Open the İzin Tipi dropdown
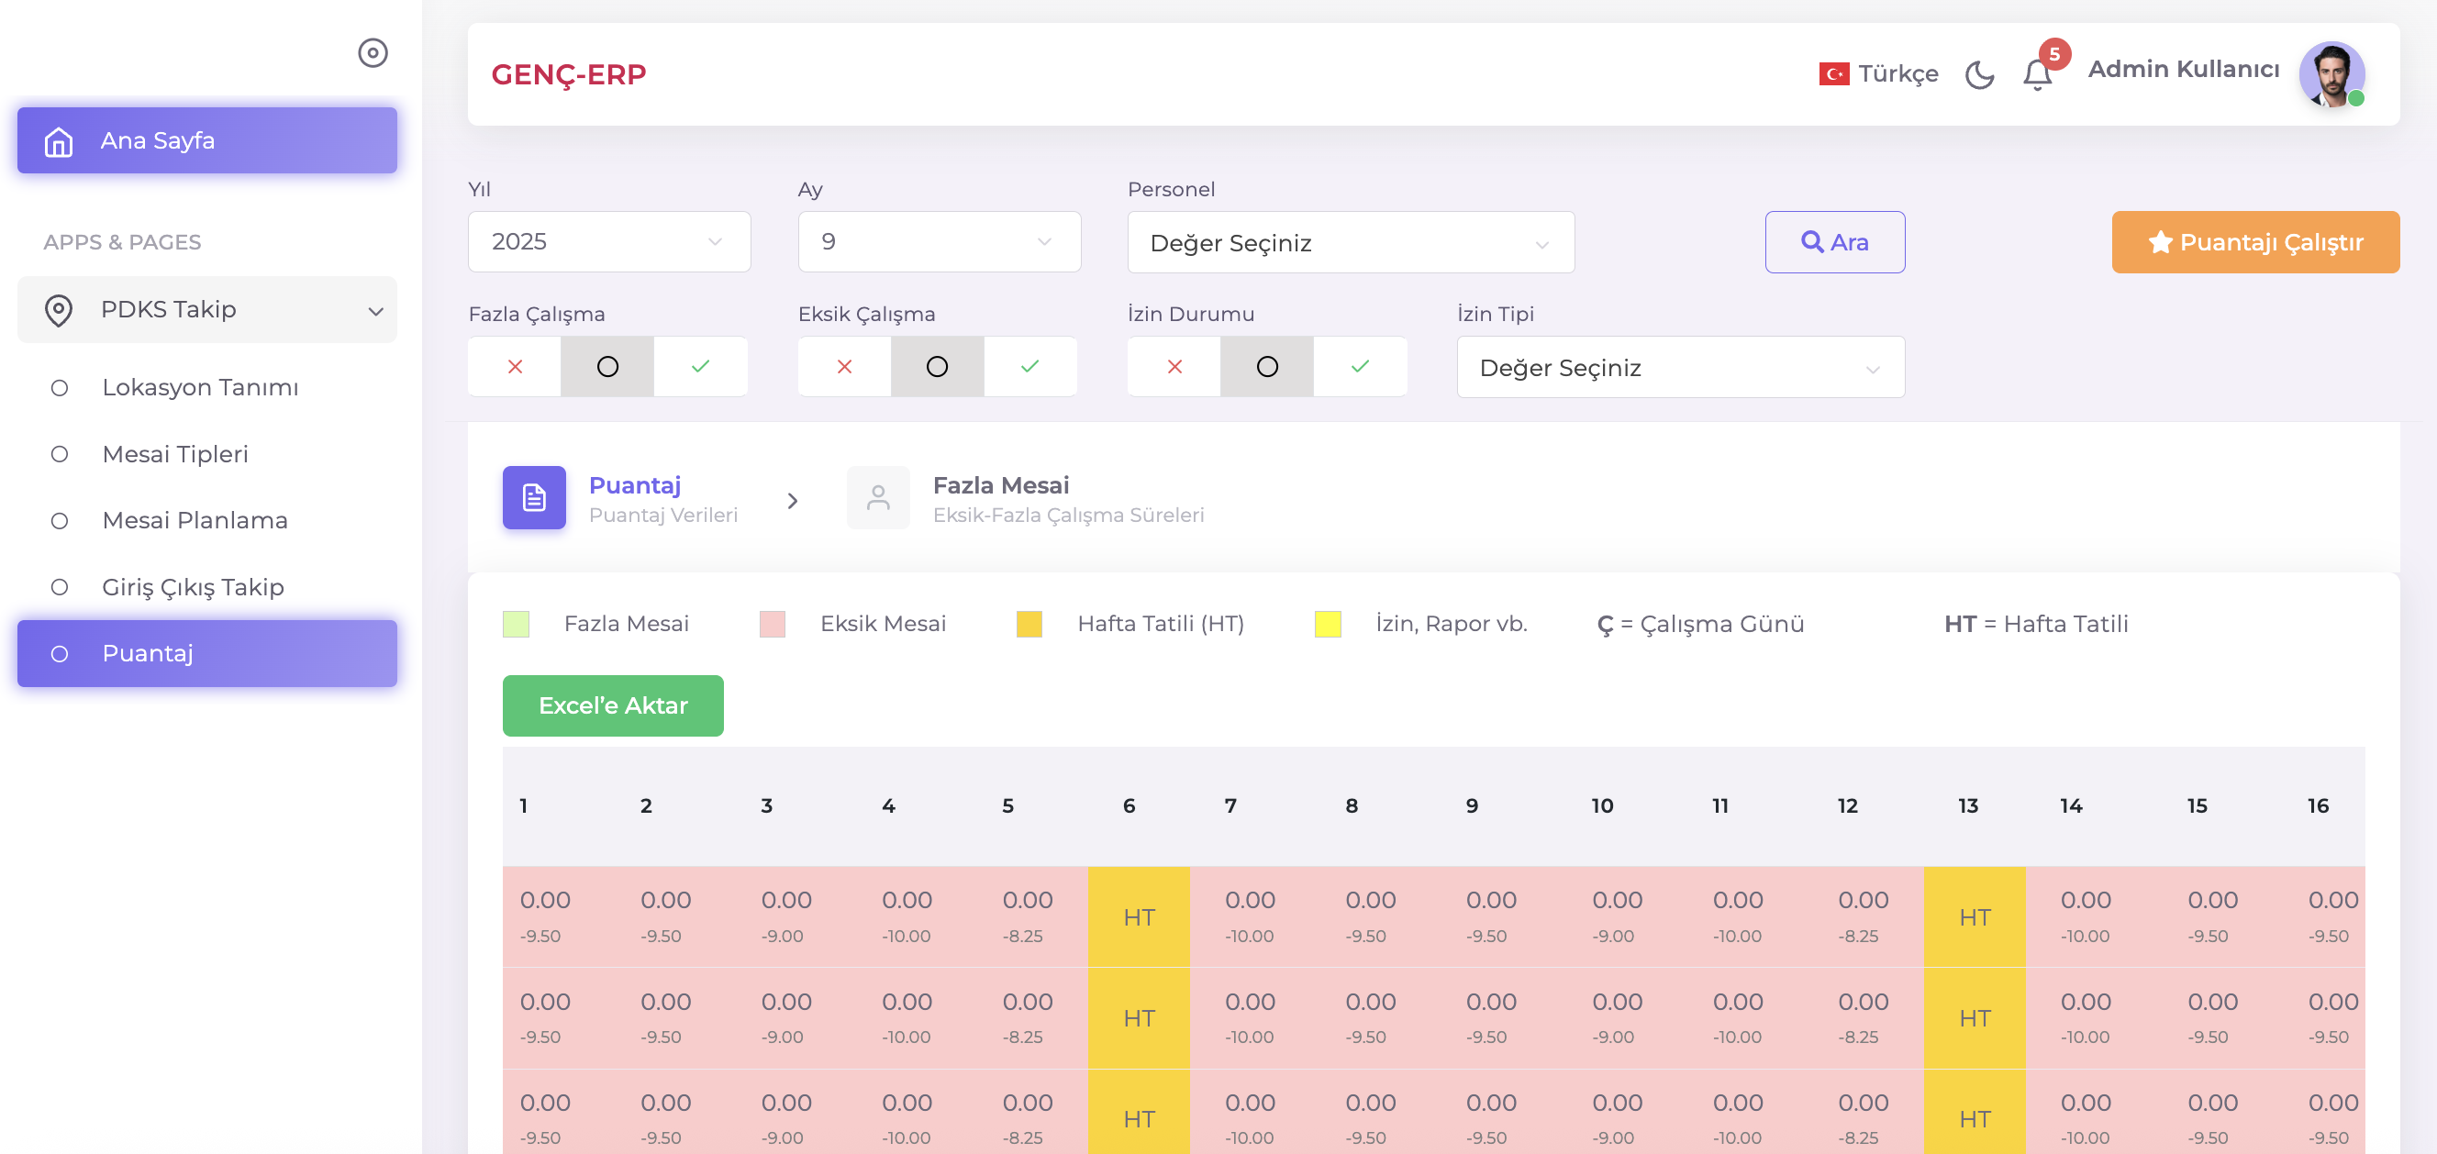Viewport: 2437px width, 1154px height. pyautogui.click(x=1680, y=368)
